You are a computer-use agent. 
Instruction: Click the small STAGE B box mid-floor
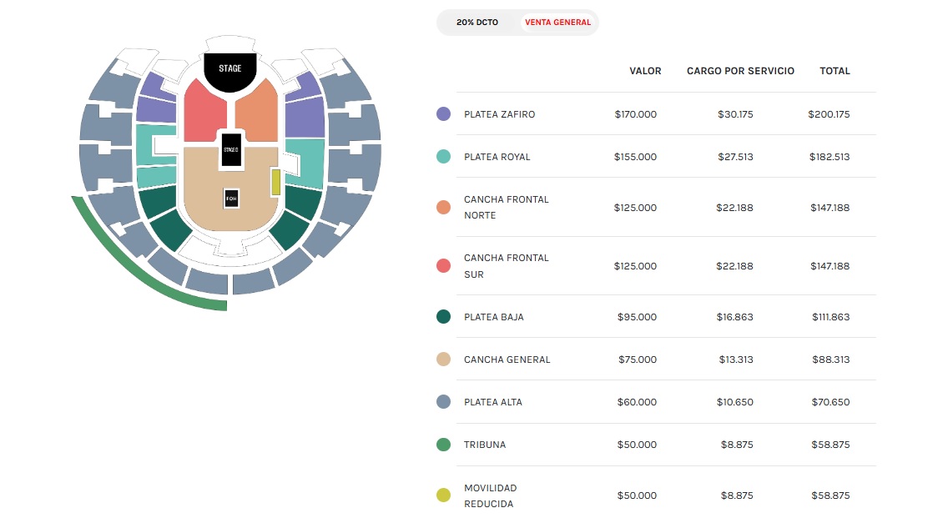(231, 150)
